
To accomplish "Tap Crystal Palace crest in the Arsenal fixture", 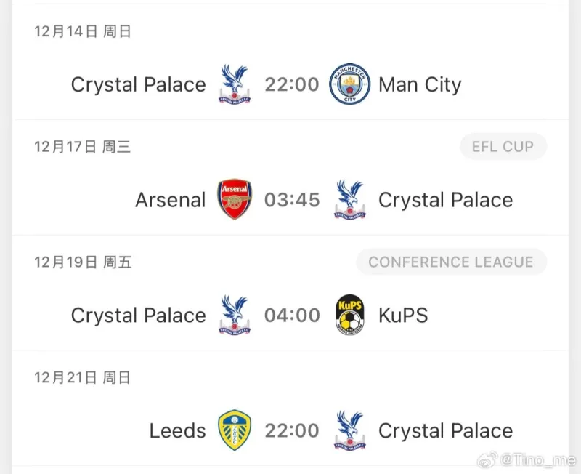I will tap(350, 200).
